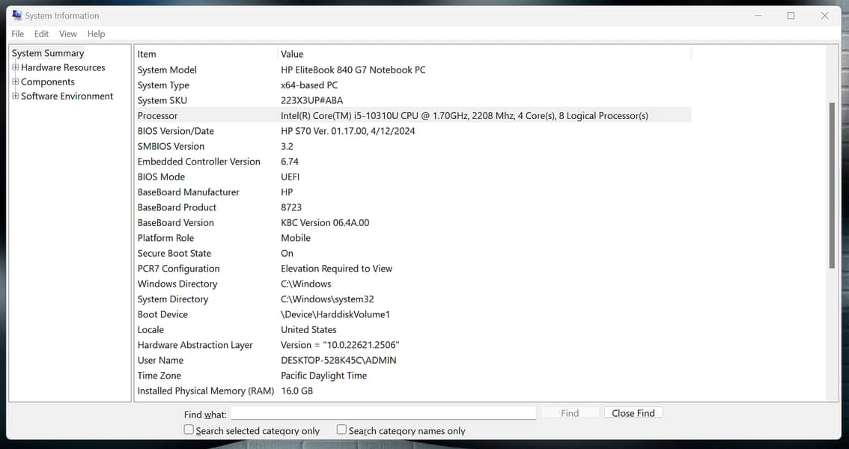Enable Search selected category only checkbox
This screenshot has height=449, width=849.
click(189, 430)
